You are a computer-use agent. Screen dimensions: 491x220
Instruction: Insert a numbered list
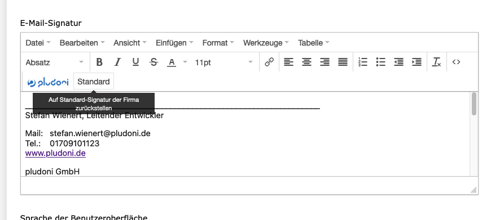(363, 62)
